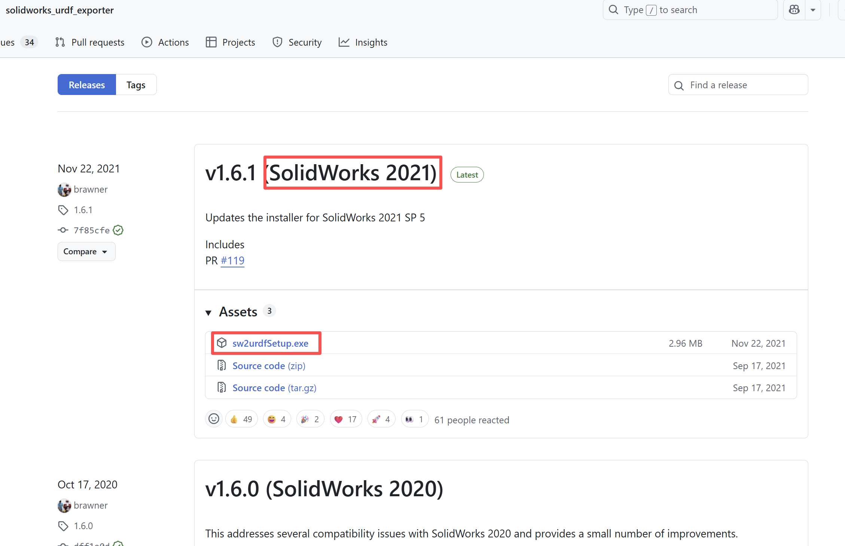Open the add reaction smiley for v1.6.1
Image resolution: width=845 pixels, height=546 pixels.
click(214, 419)
